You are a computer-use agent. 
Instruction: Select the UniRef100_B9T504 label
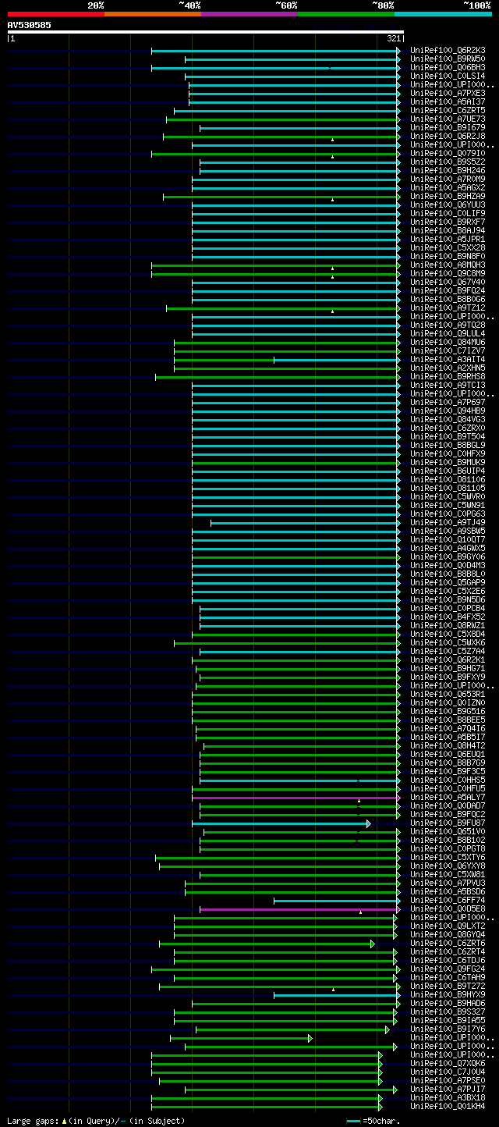(448, 437)
